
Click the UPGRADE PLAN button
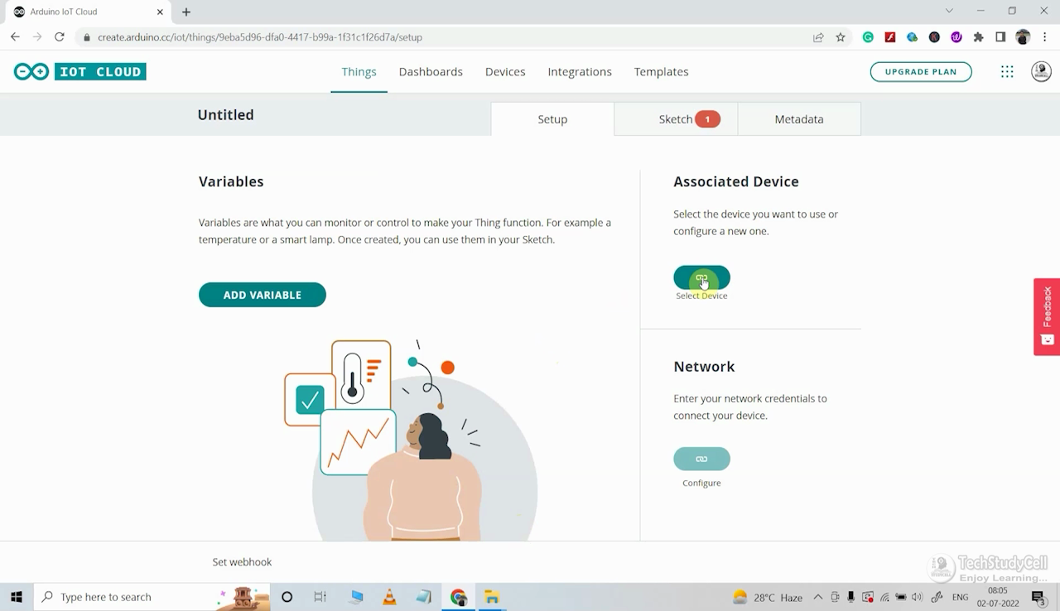(921, 71)
